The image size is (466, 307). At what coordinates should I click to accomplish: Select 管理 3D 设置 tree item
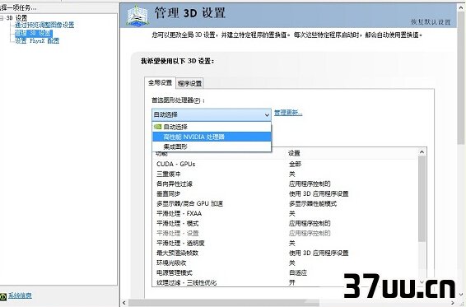pyautogui.click(x=34, y=33)
